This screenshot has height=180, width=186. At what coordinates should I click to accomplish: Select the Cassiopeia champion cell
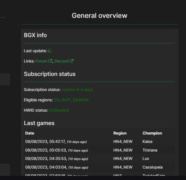pos(152,167)
